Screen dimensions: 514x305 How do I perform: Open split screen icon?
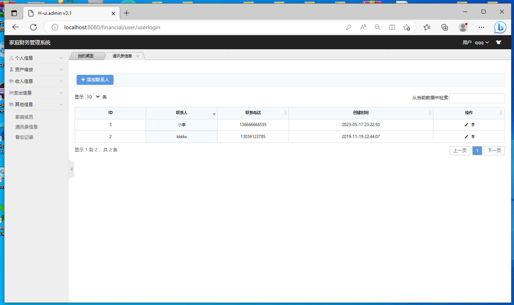pyautogui.click(x=392, y=27)
